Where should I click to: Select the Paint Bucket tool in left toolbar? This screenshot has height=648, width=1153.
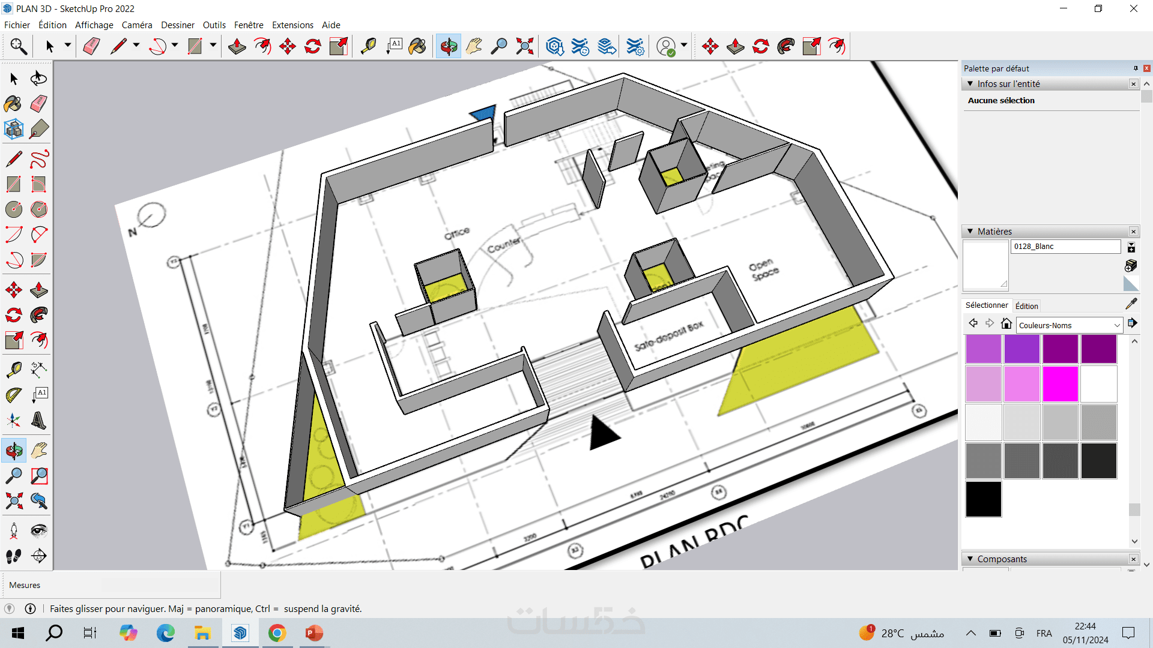point(13,104)
